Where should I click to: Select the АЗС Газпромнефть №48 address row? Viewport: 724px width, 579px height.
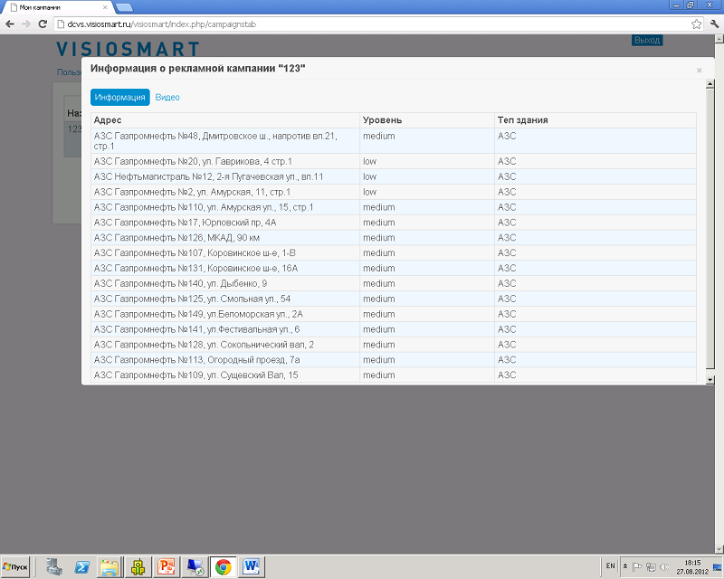[x=394, y=141]
